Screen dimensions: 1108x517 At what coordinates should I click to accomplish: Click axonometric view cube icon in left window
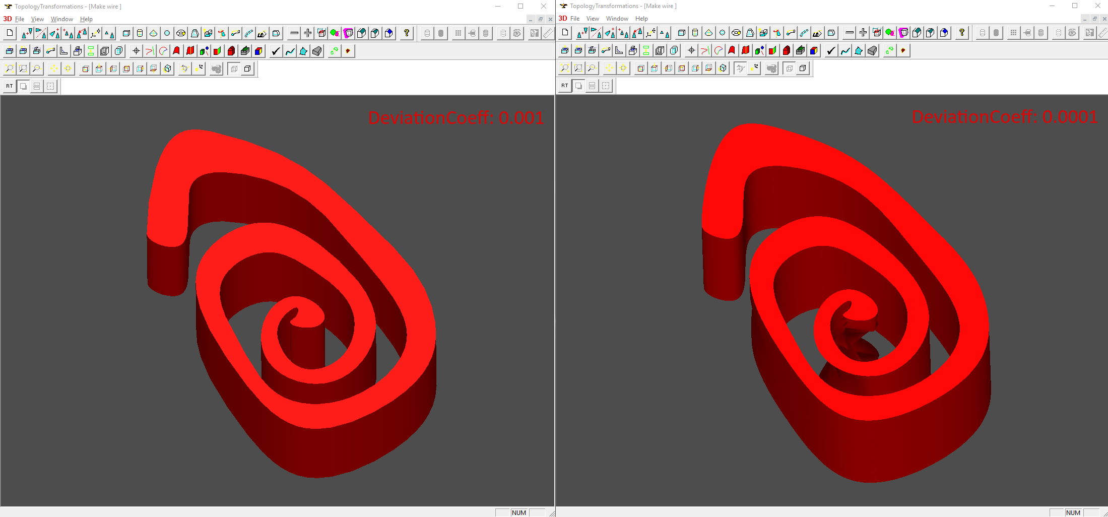coord(168,69)
